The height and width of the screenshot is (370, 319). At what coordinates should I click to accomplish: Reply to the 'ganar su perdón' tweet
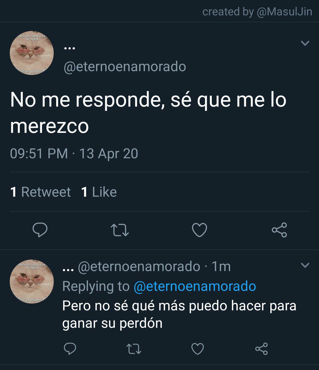click(x=70, y=349)
